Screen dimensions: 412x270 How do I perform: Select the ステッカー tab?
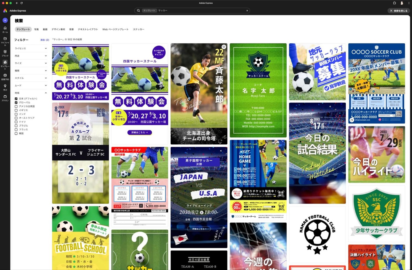(x=138, y=29)
